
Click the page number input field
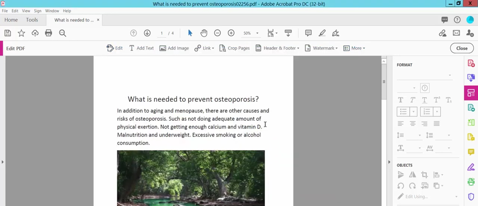(x=162, y=33)
